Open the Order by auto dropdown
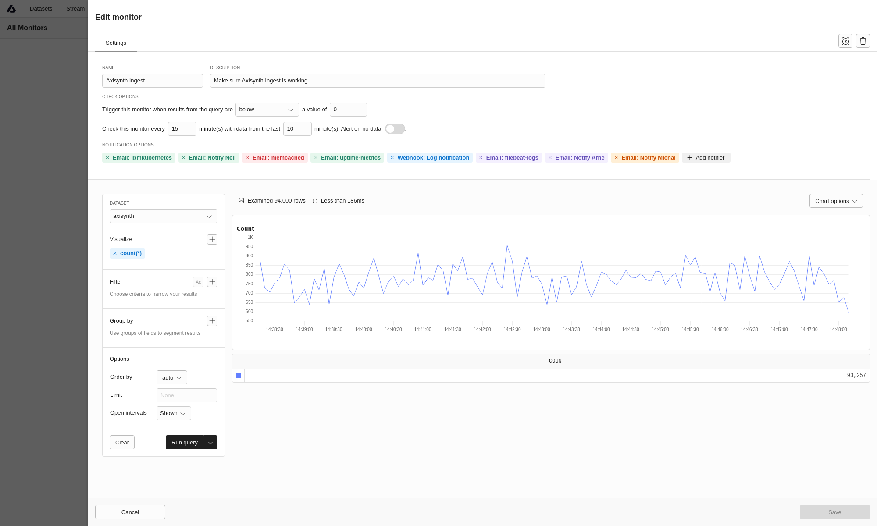Screen dimensions: 877x526 click(x=171, y=377)
